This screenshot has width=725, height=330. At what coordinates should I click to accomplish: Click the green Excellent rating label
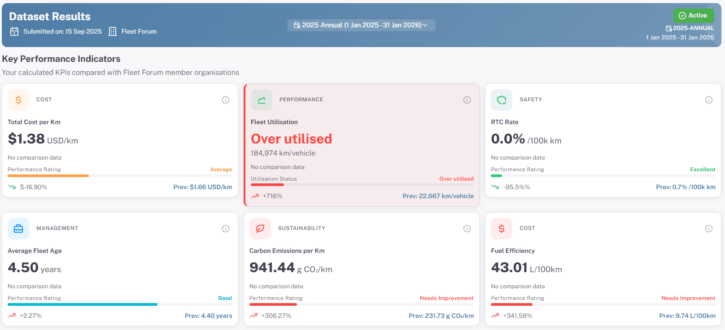tap(703, 169)
